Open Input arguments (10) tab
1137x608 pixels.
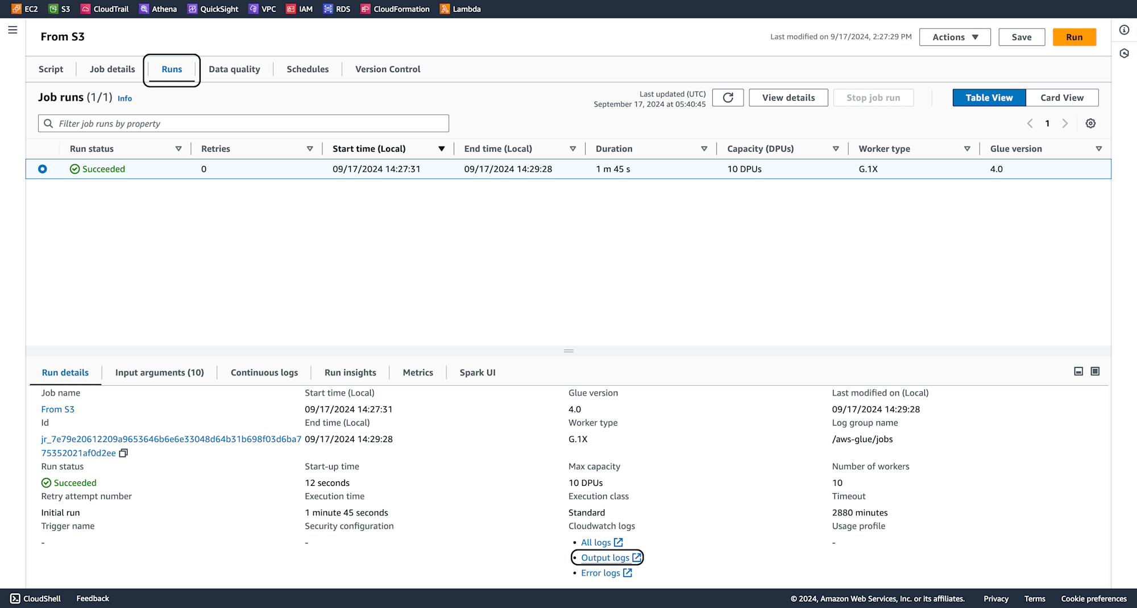(160, 373)
